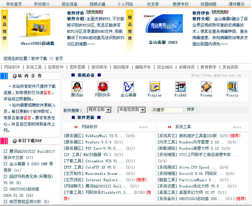
Task: Click the bullet icon before 腾讯QQ2003III Build0117
Action: [6, 151]
